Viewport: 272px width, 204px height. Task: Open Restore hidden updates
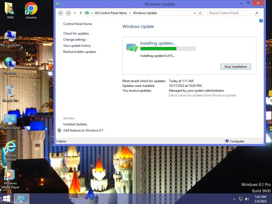(80, 52)
